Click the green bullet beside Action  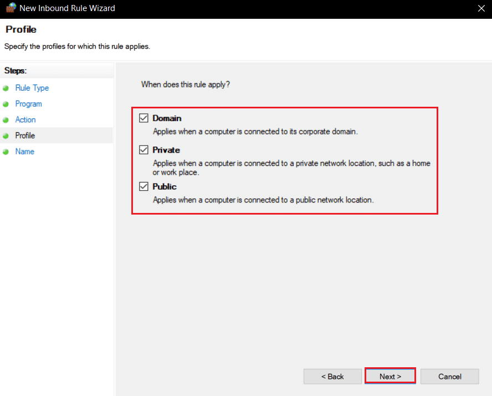pyautogui.click(x=6, y=120)
